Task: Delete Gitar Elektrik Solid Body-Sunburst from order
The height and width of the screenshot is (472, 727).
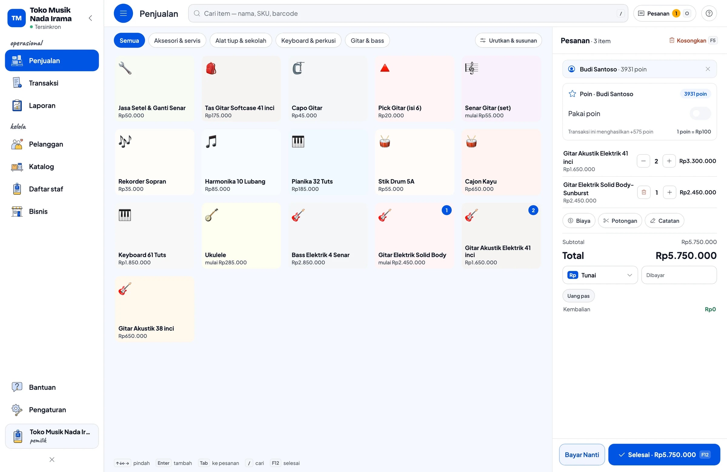Action: point(644,192)
